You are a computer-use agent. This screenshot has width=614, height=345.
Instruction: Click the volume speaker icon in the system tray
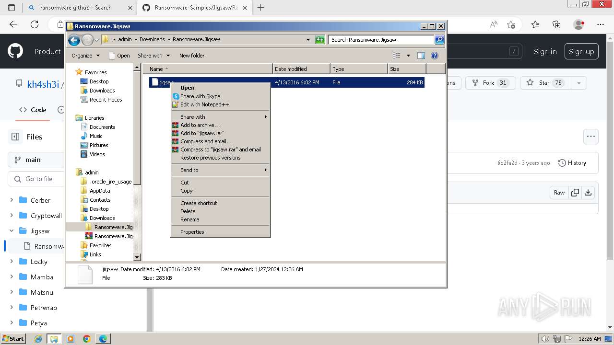pos(545,339)
